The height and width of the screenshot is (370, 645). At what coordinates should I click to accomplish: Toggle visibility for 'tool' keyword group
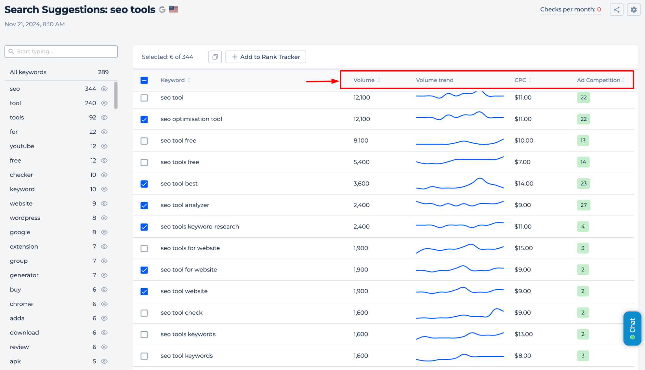(x=104, y=102)
